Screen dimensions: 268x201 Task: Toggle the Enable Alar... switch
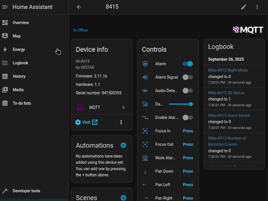(x=188, y=118)
